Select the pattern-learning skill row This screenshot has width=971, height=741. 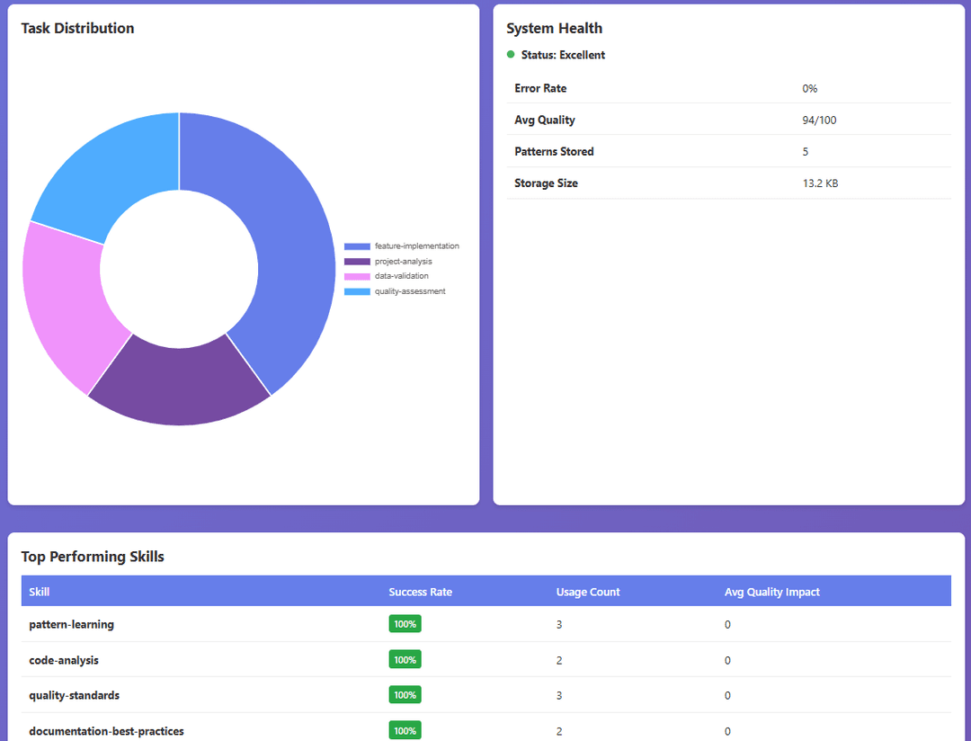[x=486, y=624]
